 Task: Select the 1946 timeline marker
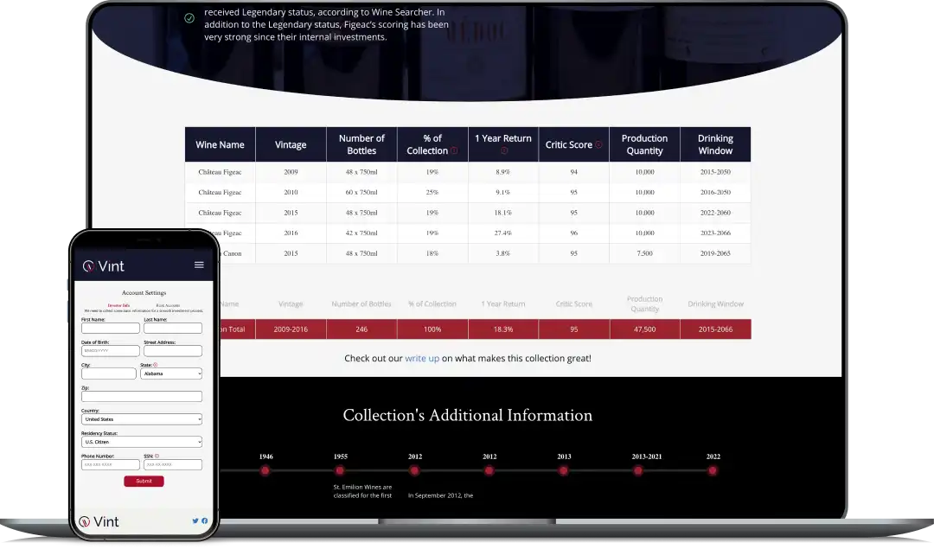(x=265, y=470)
